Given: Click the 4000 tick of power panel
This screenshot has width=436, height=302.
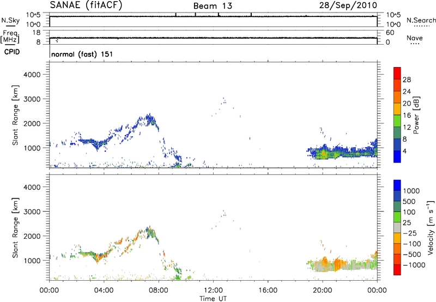Looking at the screenshot, I should click(32, 75).
